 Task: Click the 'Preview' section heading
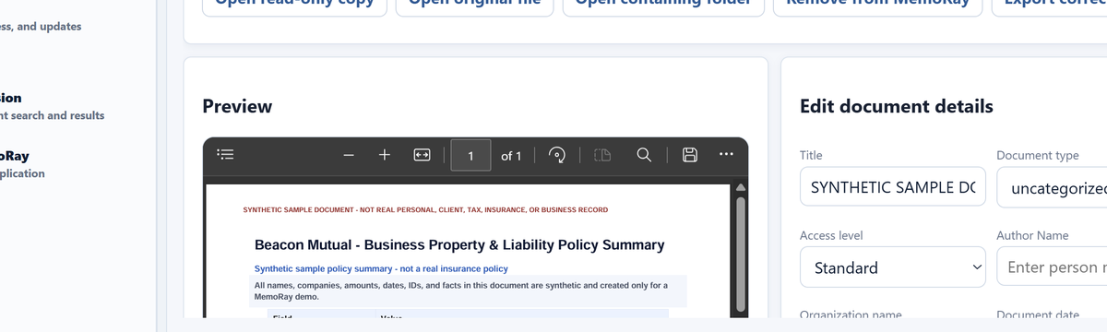(x=237, y=106)
